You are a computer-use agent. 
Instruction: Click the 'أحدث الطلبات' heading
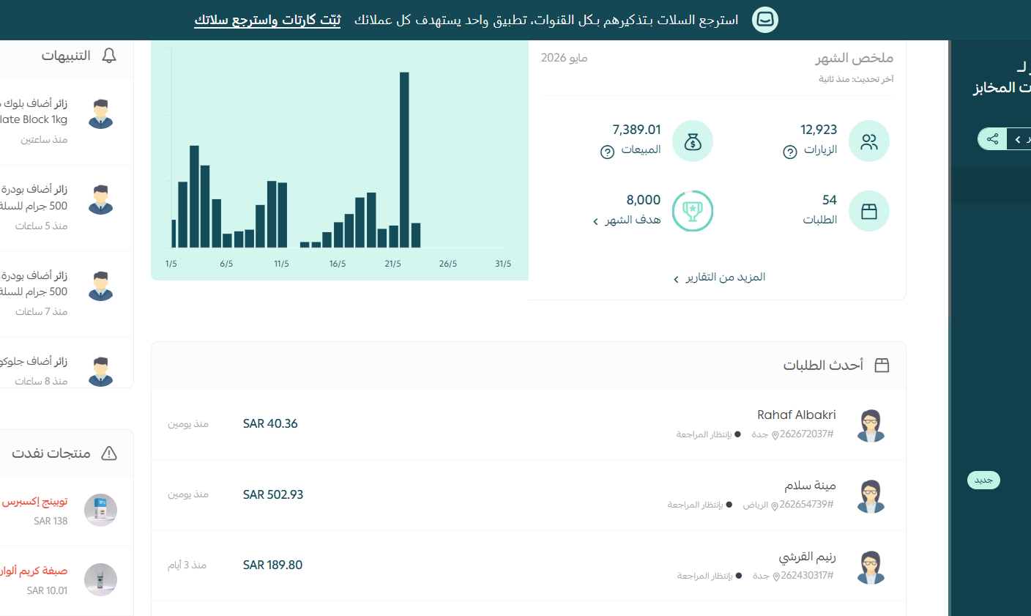click(x=823, y=365)
